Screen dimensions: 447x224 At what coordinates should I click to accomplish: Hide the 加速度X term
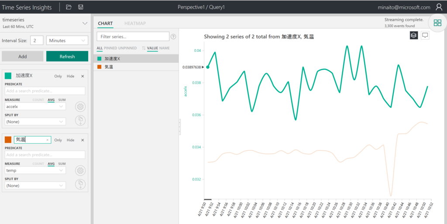click(70, 76)
